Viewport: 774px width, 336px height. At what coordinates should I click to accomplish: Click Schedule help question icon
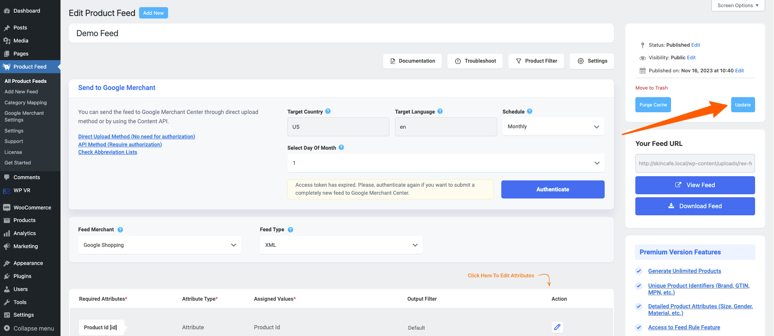click(529, 111)
